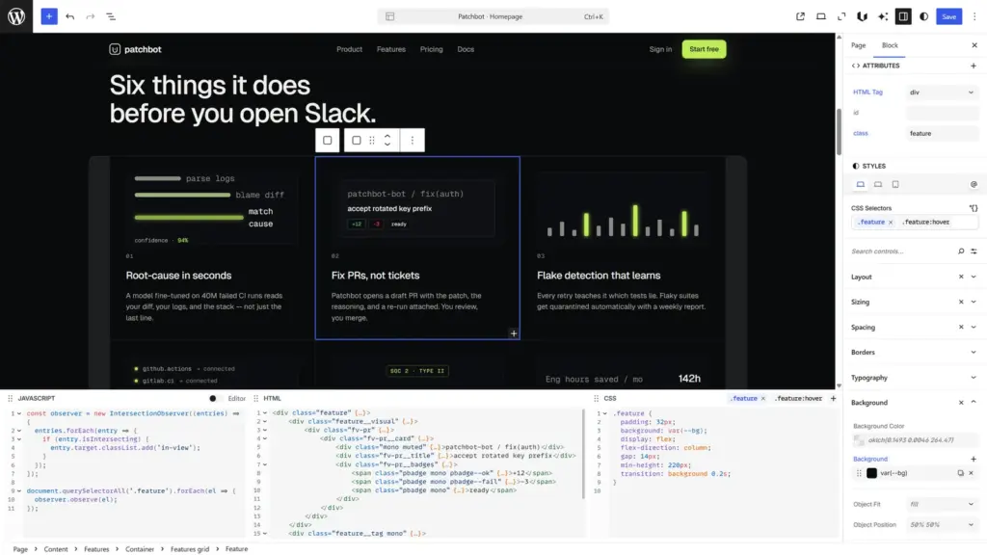This screenshot has width=987, height=555.
Task: Open the Patchbot Homepage command palette
Action: (493, 16)
